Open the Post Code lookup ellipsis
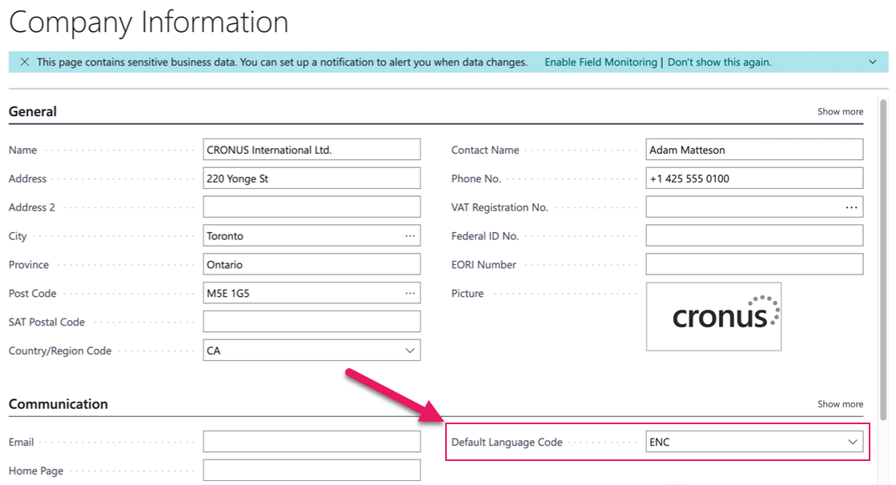Viewport: 896px width, 485px height. click(x=411, y=293)
